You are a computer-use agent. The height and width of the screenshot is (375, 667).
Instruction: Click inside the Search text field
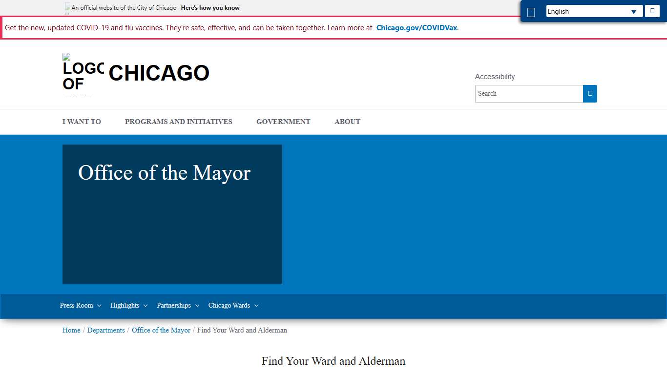coord(529,93)
